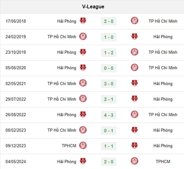Open the 3 - 0 score on 02/05/2021
This screenshot has height=169, width=184.
(x=109, y=84)
